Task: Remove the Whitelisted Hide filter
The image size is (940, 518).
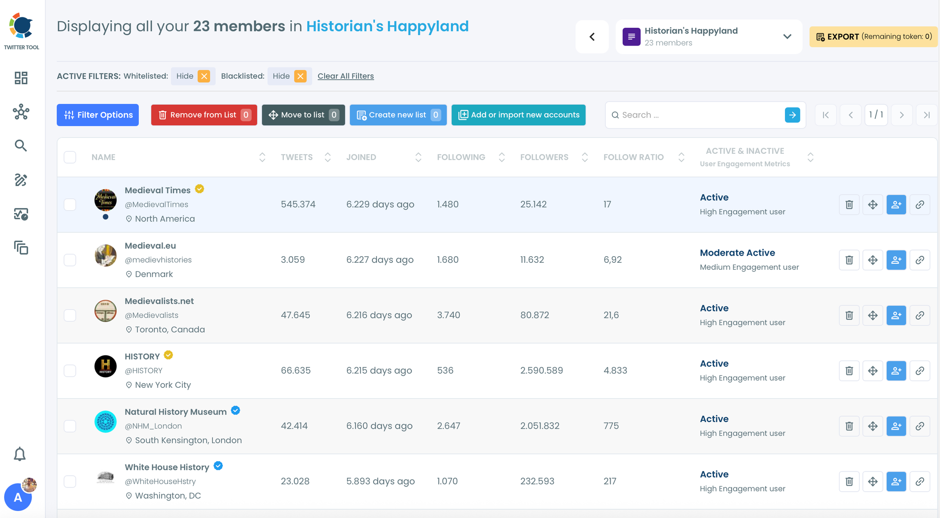Action: click(204, 76)
